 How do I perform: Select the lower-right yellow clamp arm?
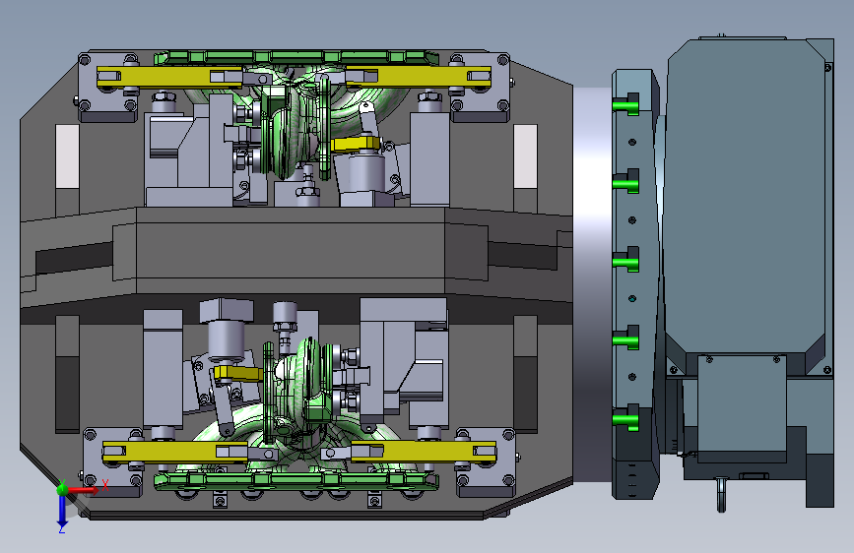point(424,452)
